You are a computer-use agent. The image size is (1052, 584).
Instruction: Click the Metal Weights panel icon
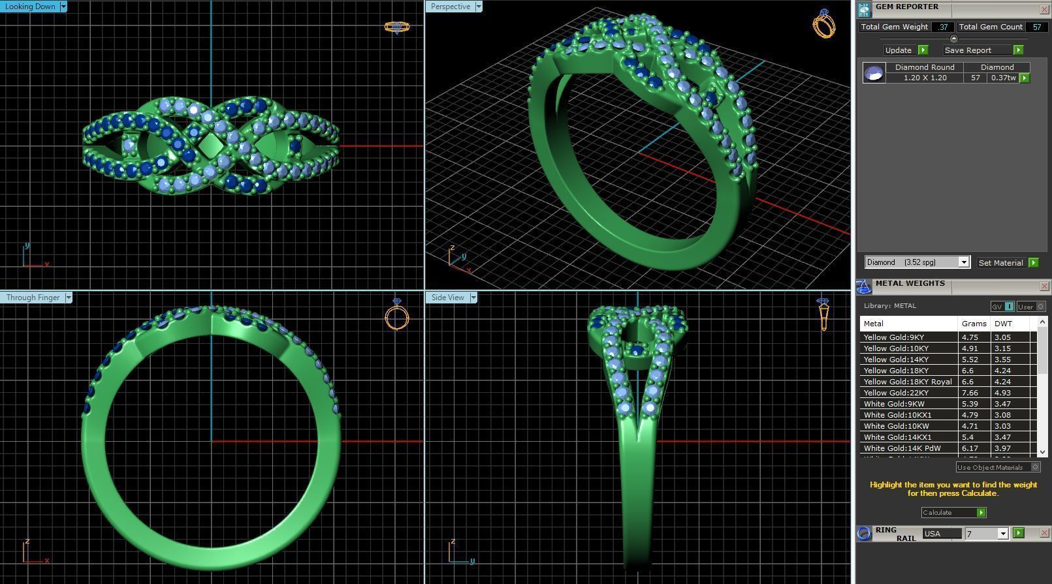[x=863, y=287]
